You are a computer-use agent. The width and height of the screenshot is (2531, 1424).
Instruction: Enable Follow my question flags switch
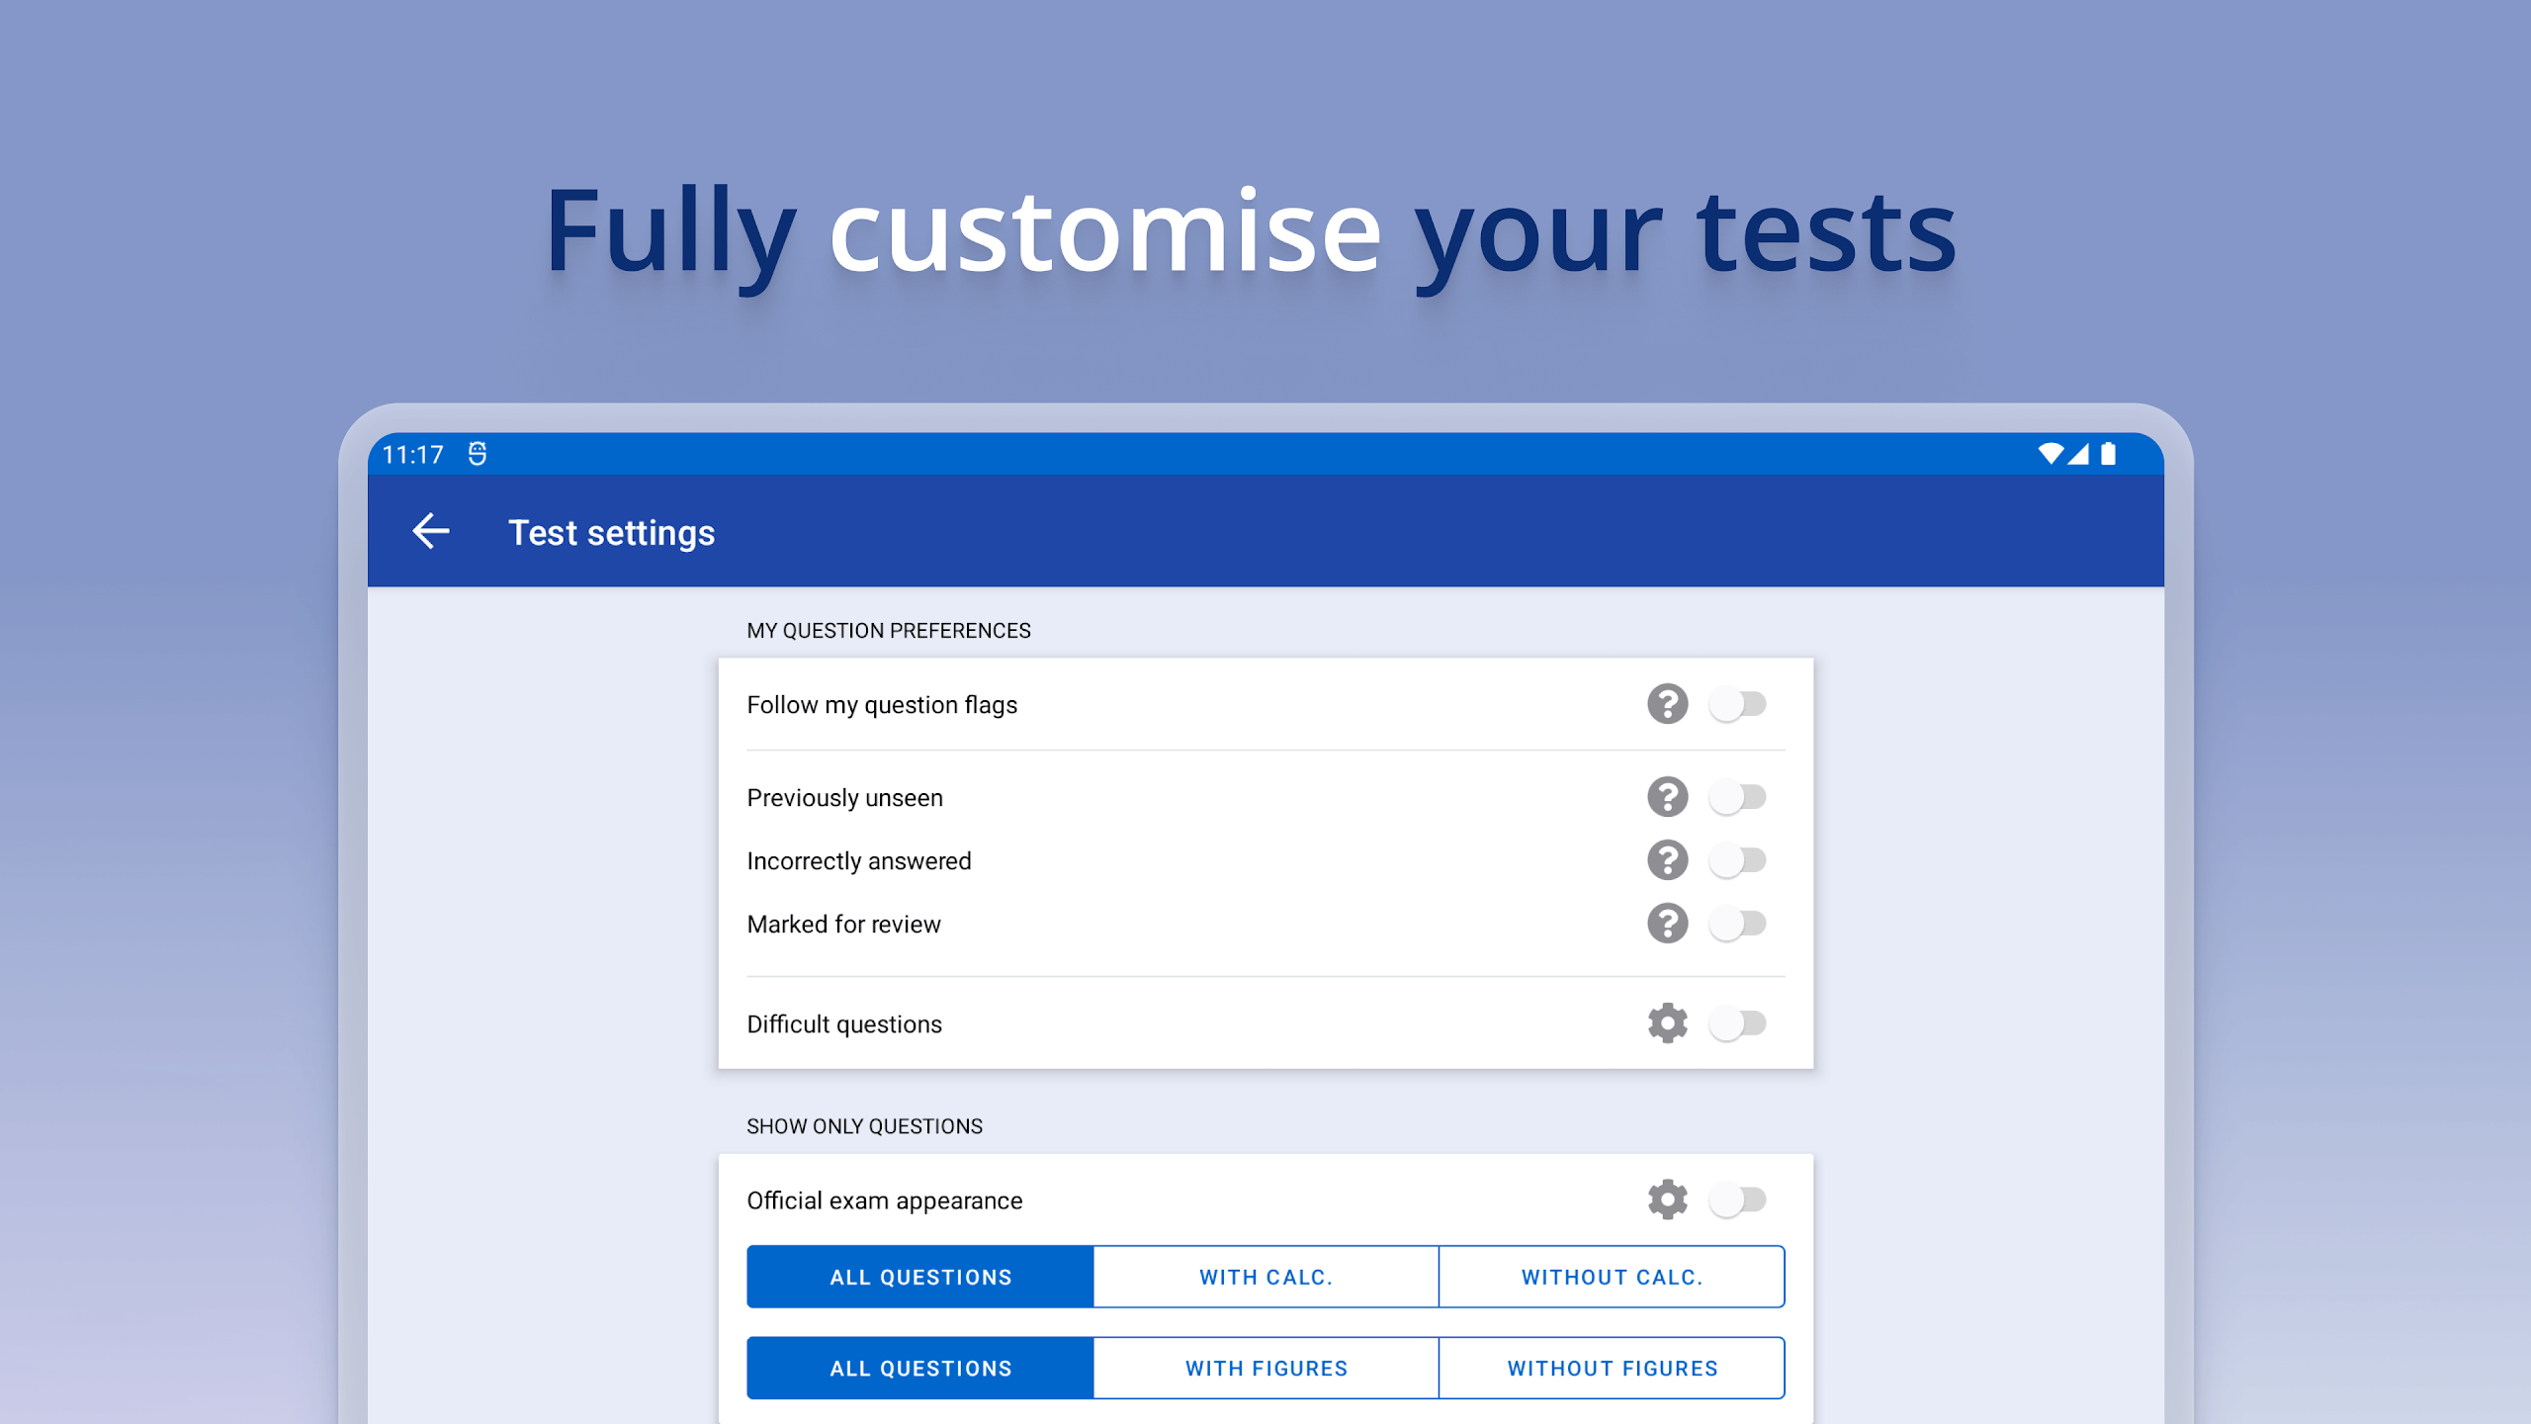1738,704
